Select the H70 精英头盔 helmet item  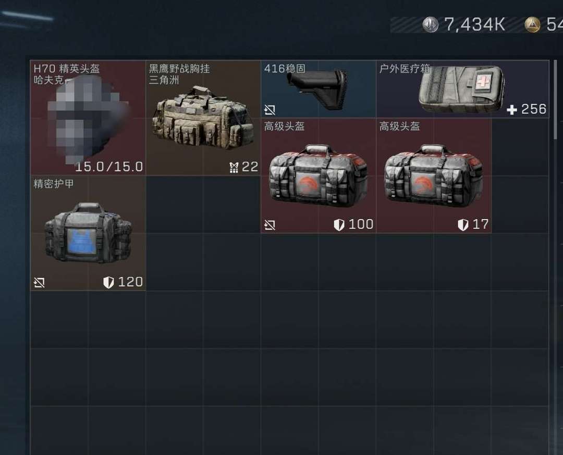(x=88, y=118)
